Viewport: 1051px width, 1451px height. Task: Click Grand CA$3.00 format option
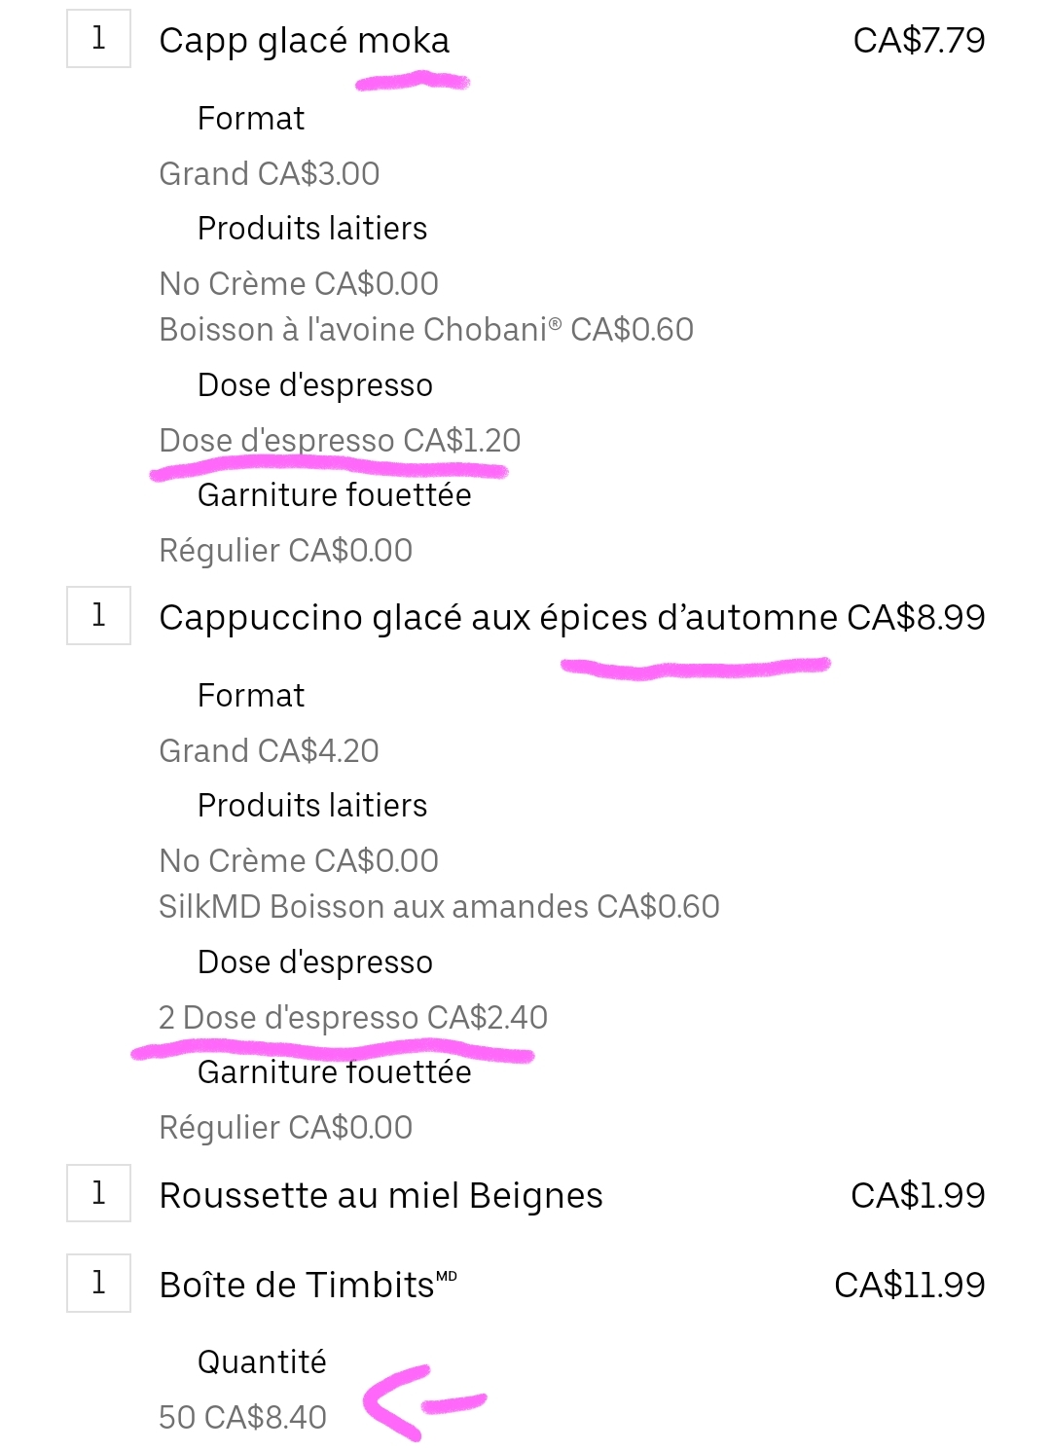269,173
